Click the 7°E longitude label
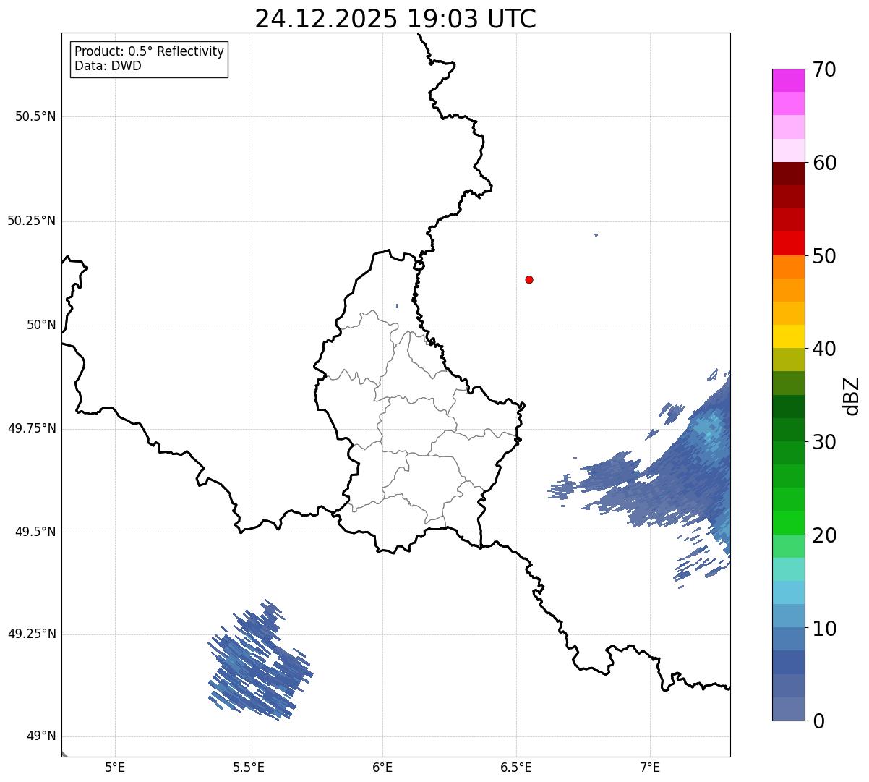The image size is (869, 782). [x=650, y=767]
